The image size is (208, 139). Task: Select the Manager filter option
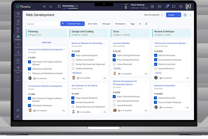pos(106,24)
